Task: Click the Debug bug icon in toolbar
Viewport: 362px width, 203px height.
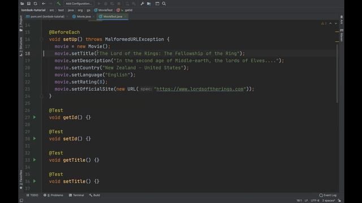Action: pos(106,3)
